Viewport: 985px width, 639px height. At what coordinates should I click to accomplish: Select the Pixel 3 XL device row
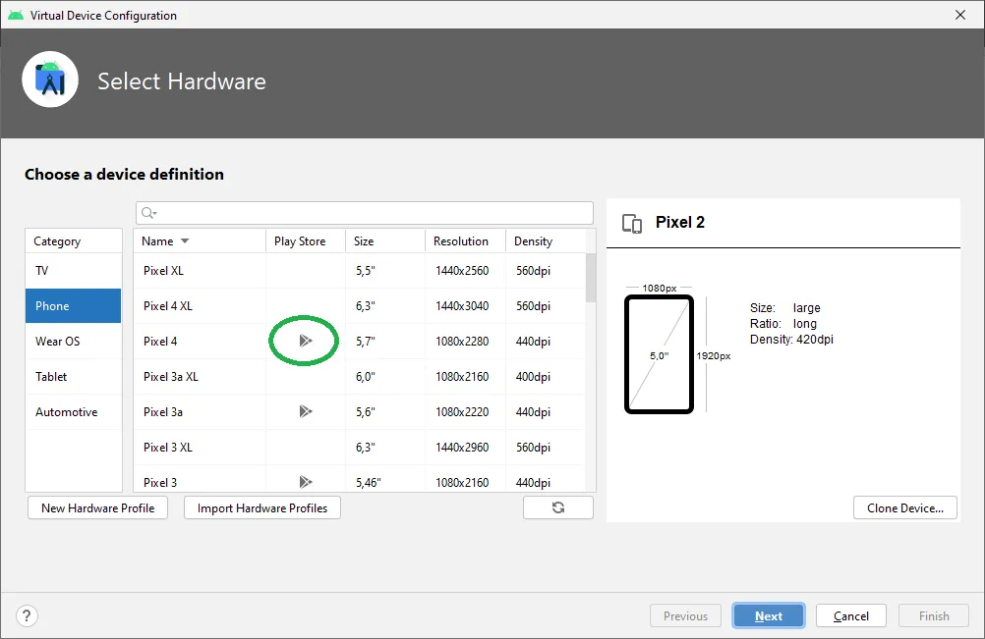[x=360, y=448]
